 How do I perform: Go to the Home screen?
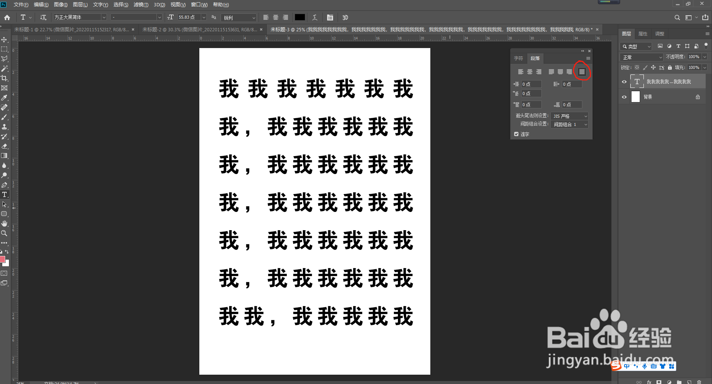point(7,18)
